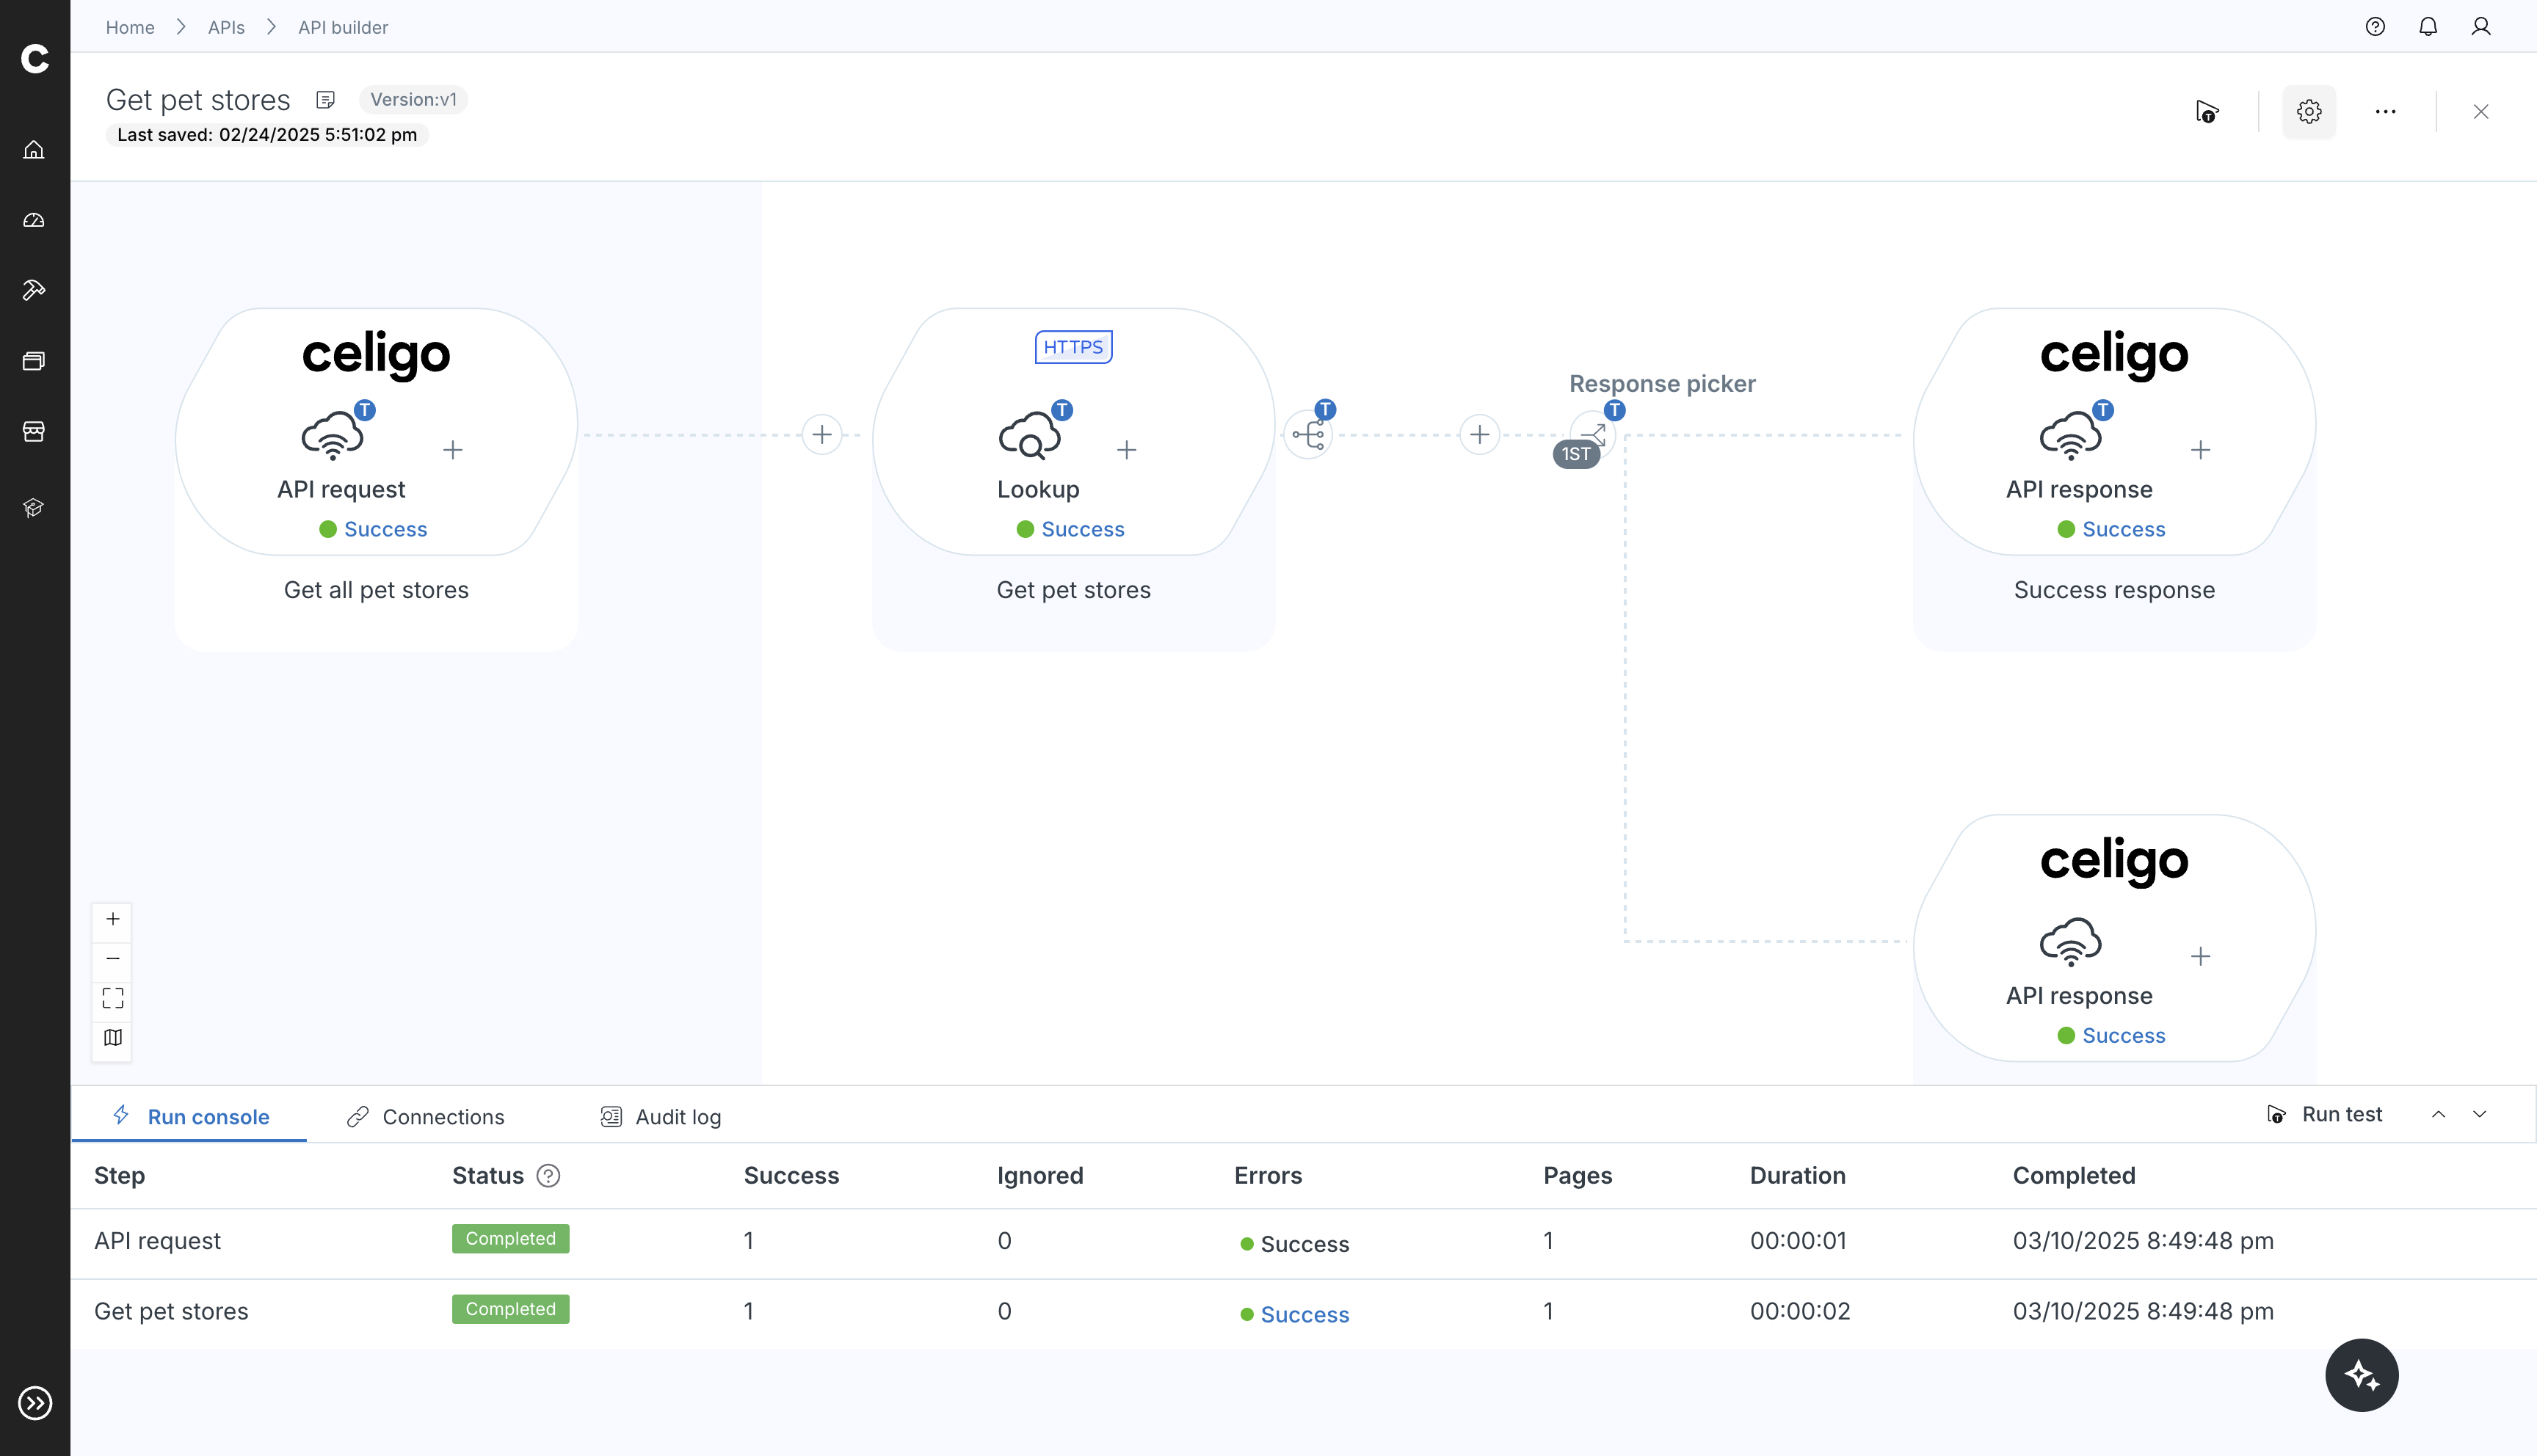Viewport: 2537px width, 1456px height.
Task: Click the API request cloud icon
Action: click(333, 437)
